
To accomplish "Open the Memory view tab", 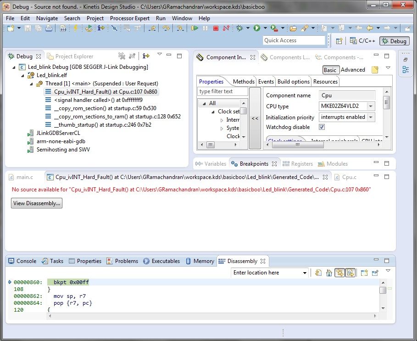I will (x=200, y=261).
